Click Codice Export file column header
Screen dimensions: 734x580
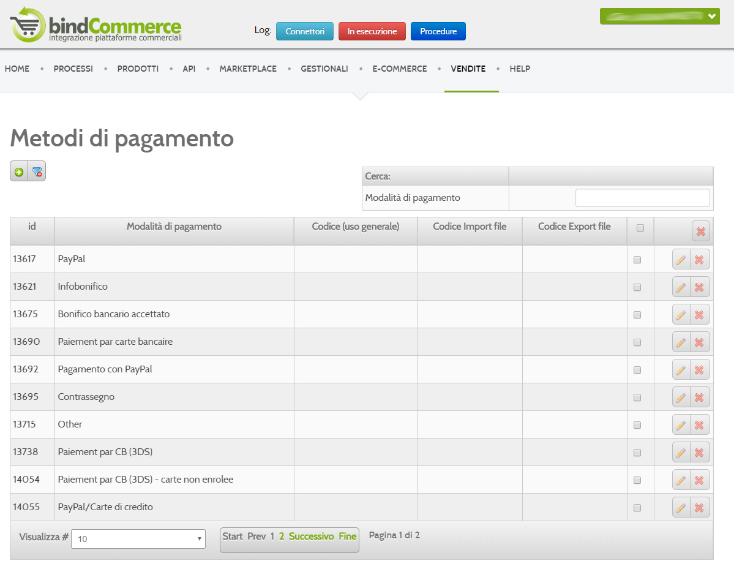[574, 226]
